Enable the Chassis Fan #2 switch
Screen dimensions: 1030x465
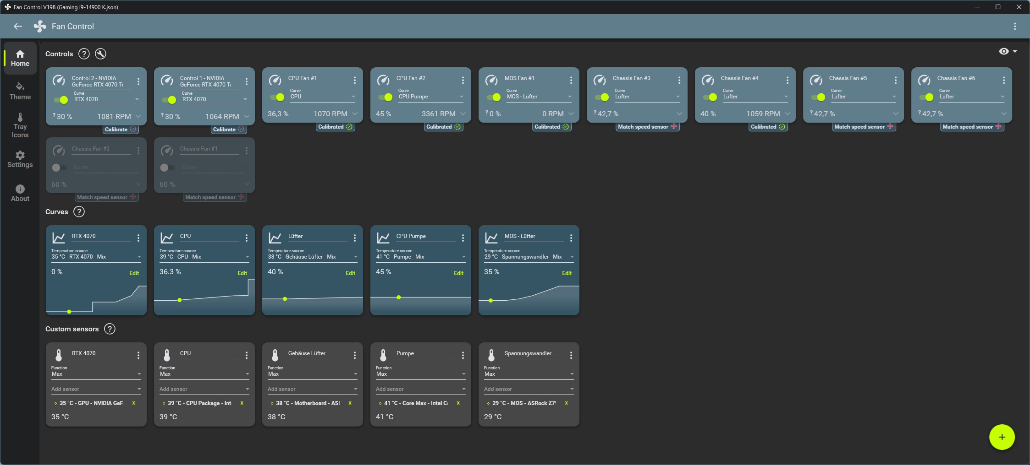pyautogui.click(x=59, y=168)
